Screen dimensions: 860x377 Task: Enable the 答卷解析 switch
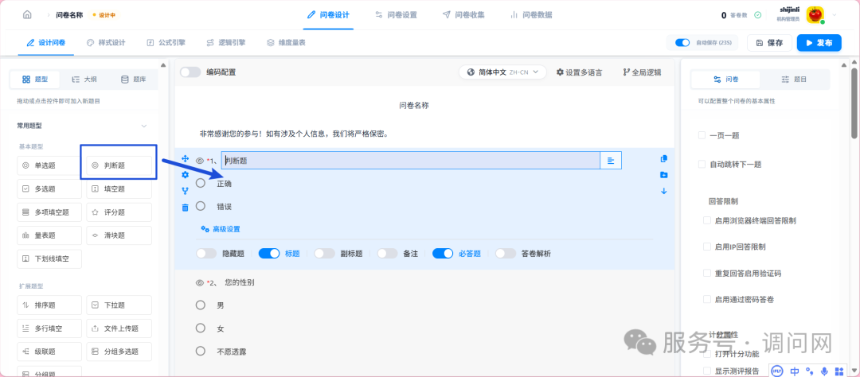506,253
